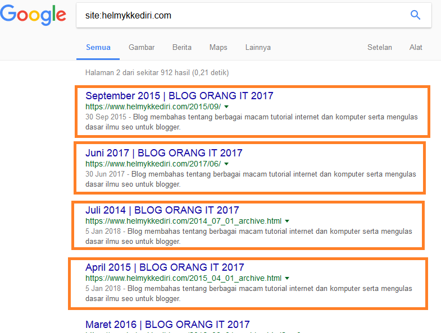Click the snippet under the April 2015 result

tap(249, 293)
